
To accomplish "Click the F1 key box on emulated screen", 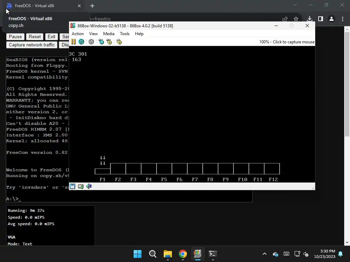I will click(103, 171).
